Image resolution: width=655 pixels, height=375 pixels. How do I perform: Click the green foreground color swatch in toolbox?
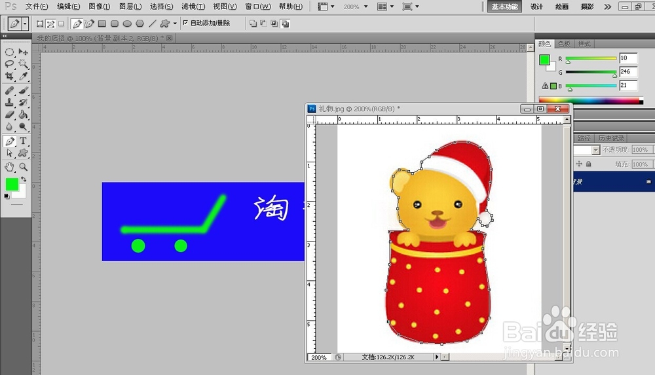12,184
